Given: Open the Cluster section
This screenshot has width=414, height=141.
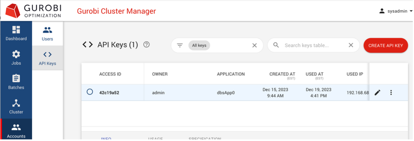Looking at the screenshot, I should point(16,107).
